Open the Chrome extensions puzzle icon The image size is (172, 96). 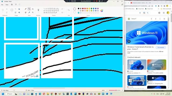tap(159, 6)
